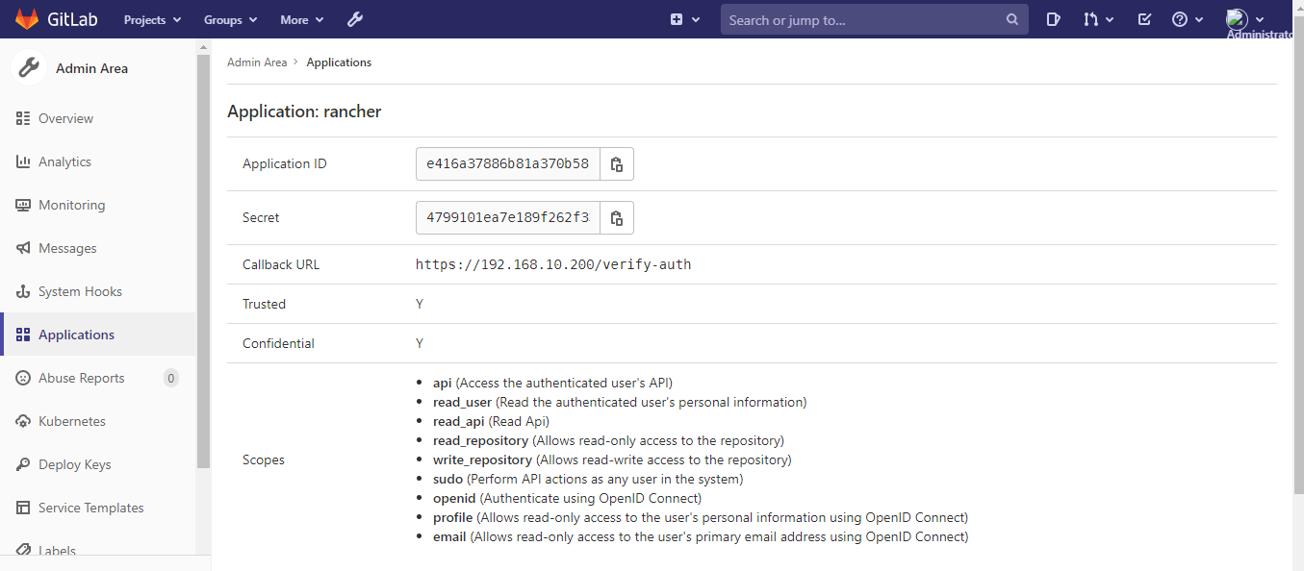
Task: Click the Scopes row label
Action: coord(264,459)
